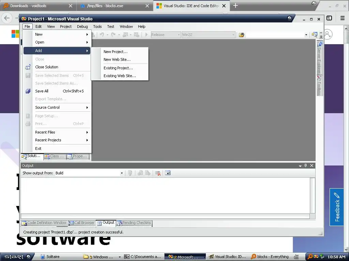Choose New Web Site from Add submenu
This screenshot has height=261, width=349.
[x=120, y=59]
